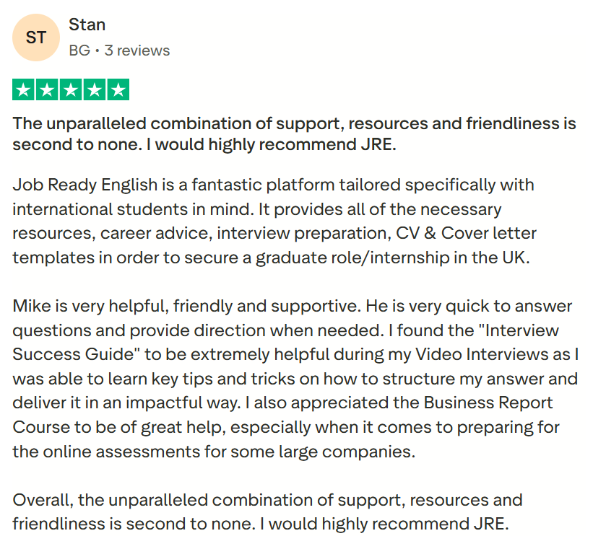Select the third green rating star
The width and height of the screenshot is (593, 536).
point(71,89)
